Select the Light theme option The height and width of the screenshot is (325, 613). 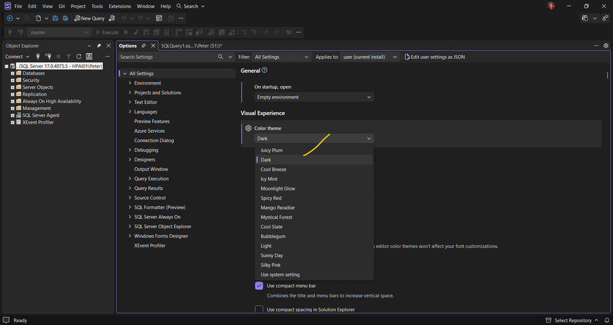[314, 246]
